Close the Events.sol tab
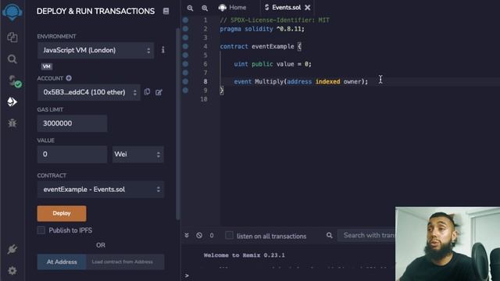Image resolution: width=500 pixels, height=281 pixels. coord(307,7)
